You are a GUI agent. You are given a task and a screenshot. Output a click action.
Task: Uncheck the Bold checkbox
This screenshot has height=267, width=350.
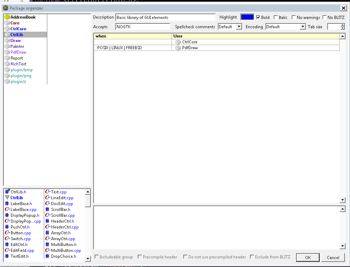[x=258, y=18]
